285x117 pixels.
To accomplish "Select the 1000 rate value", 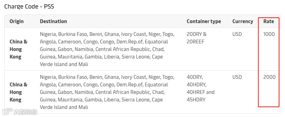I will click(269, 34).
